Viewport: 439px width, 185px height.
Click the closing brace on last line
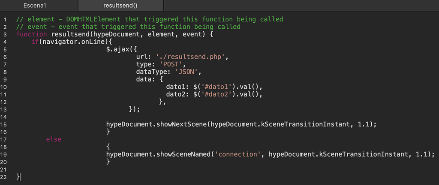pos(18,176)
